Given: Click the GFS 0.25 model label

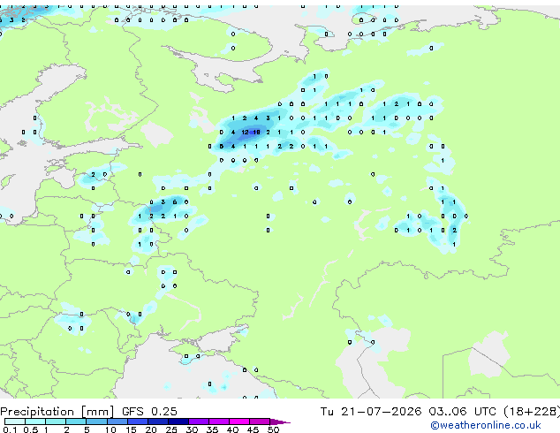Looking at the screenshot, I should (x=149, y=412).
